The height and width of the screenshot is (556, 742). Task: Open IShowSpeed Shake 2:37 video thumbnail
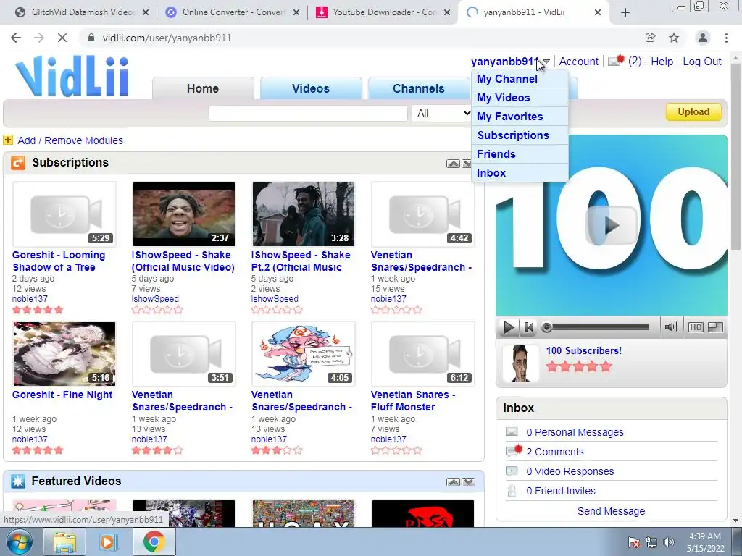183,214
